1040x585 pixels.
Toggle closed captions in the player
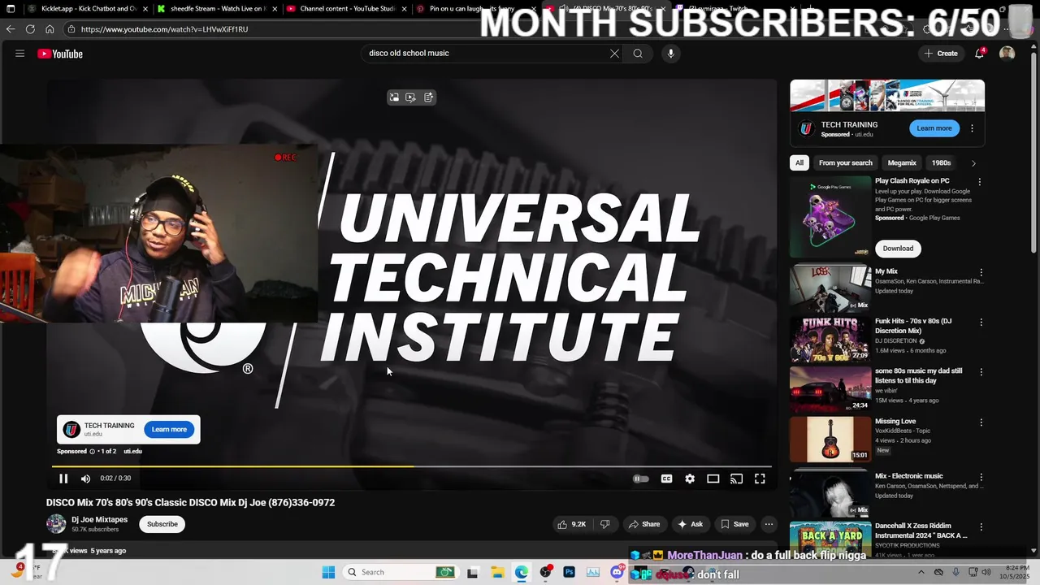pos(666,479)
